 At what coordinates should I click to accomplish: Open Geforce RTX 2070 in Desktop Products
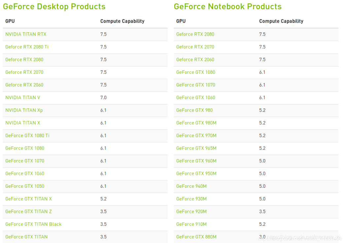click(24, 72)
